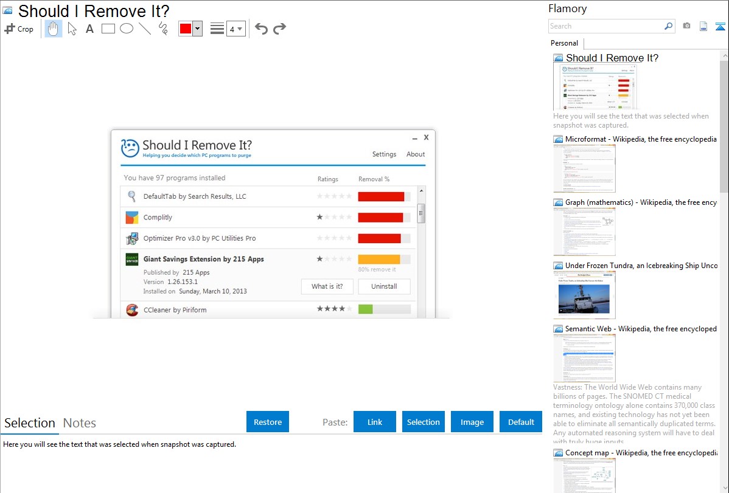Click the magnifier search icon
Viewport: 729px width, 493px height.
(x=669, y=26)
